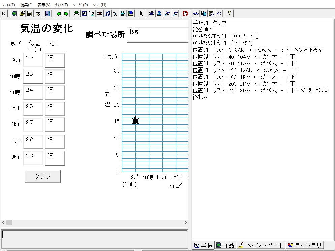
Task: Click the open folder icon in toolbar
Action: [22, 13]
